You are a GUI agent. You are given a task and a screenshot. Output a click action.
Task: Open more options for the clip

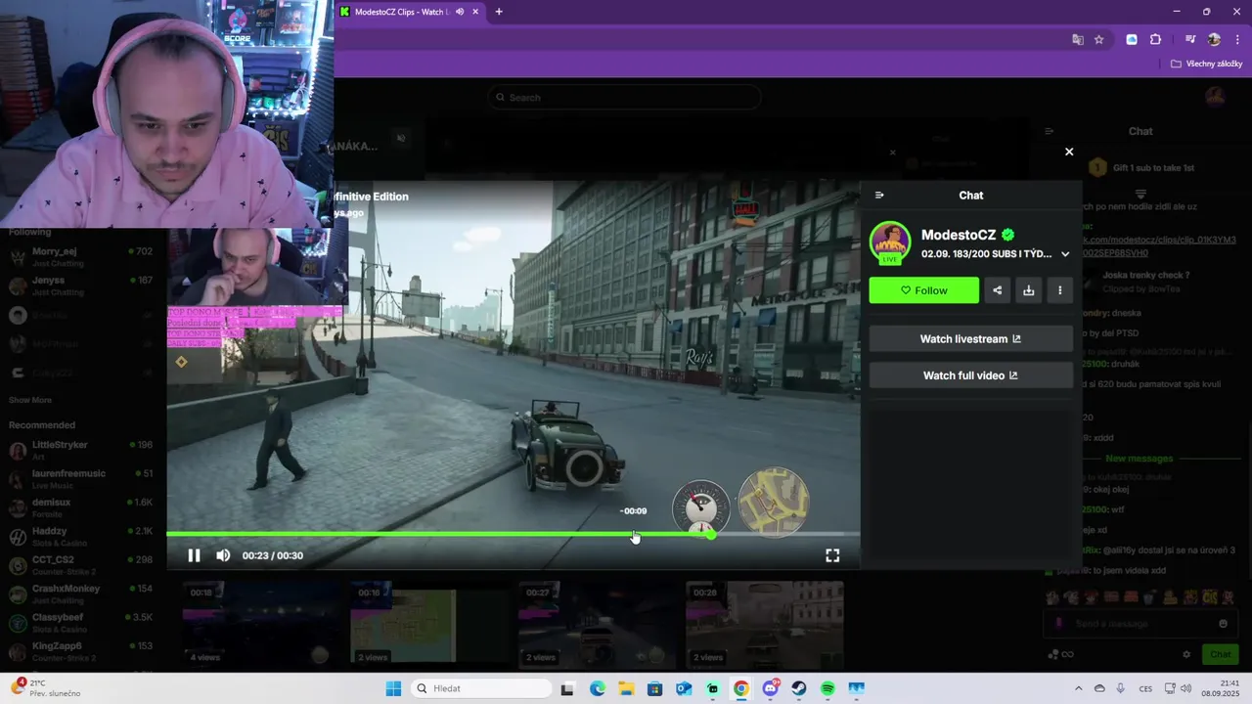click(1059, 290)
